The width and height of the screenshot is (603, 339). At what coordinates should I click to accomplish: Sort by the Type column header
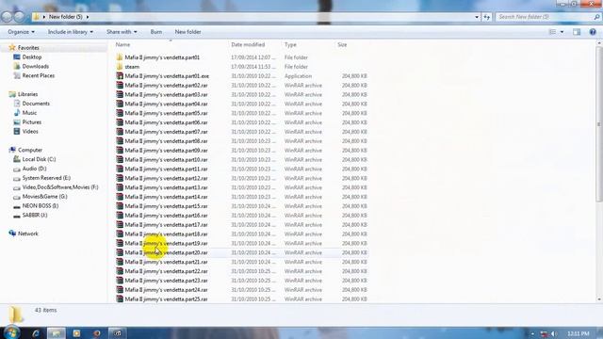[309, 44]
